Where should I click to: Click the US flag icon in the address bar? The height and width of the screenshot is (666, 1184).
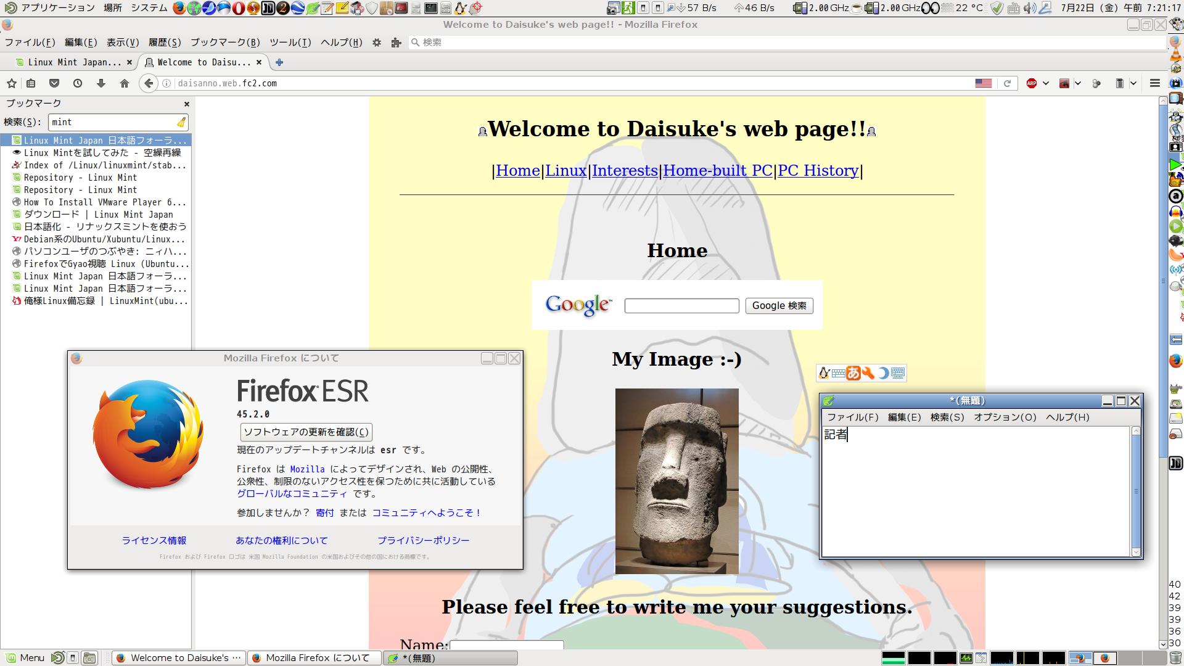[984, 83]
